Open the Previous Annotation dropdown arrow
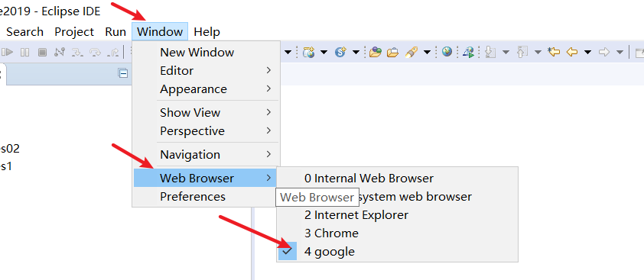Viewport: 644px width, 280px height. click(538, 53)
